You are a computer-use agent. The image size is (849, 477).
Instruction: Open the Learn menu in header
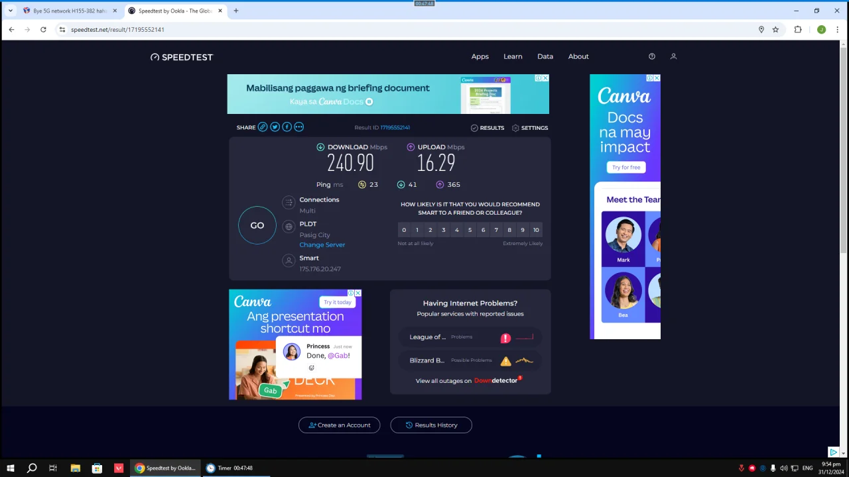pyautogui.click(x=513, y=56)
